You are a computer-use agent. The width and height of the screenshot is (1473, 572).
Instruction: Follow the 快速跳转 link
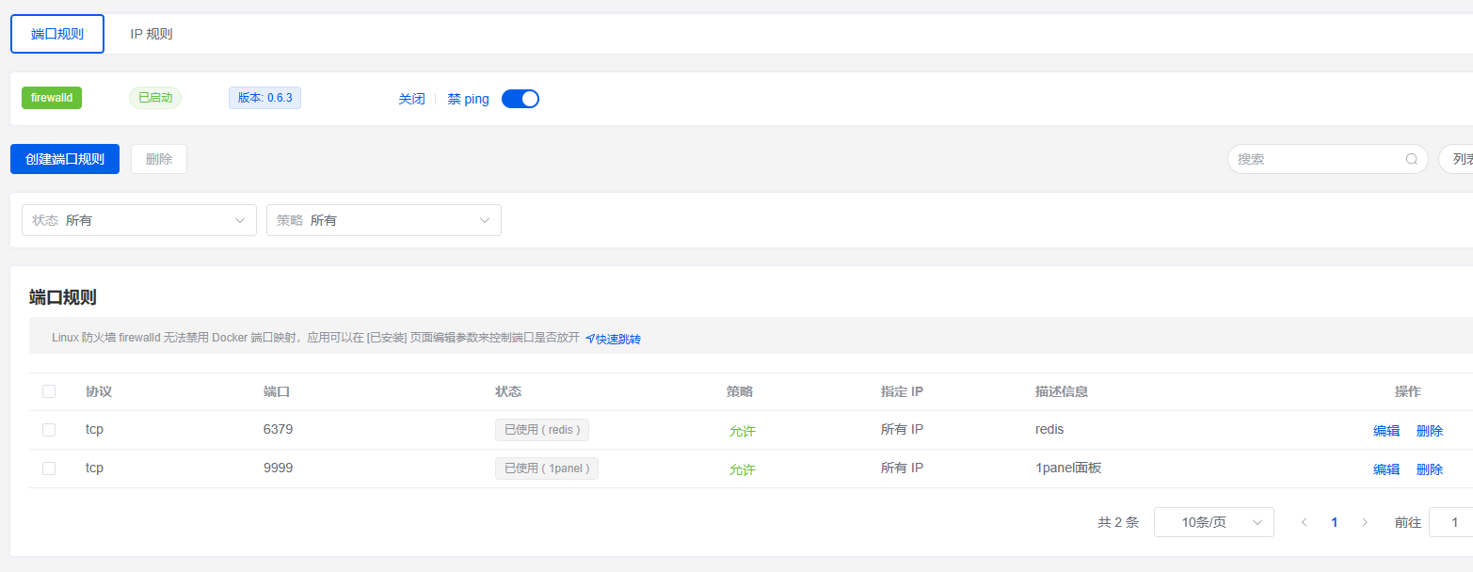[x=613, y=339]
